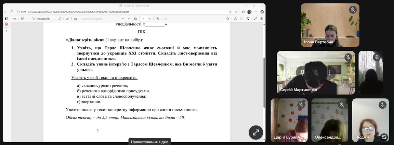
Task: Rotate the PDF page
Action: [x=157, y=19]
